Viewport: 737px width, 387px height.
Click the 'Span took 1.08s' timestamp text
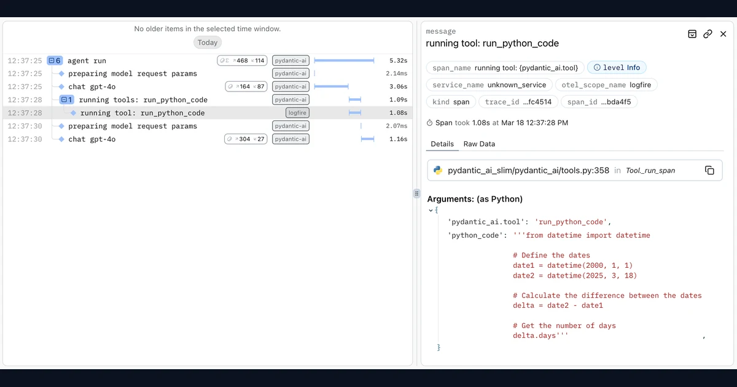click(x=502, y=123)
